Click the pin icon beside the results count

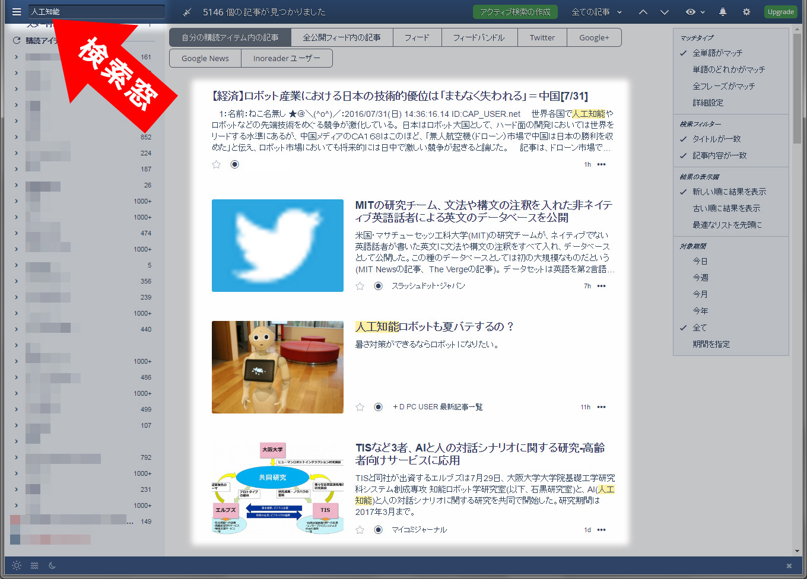point(187,12)
